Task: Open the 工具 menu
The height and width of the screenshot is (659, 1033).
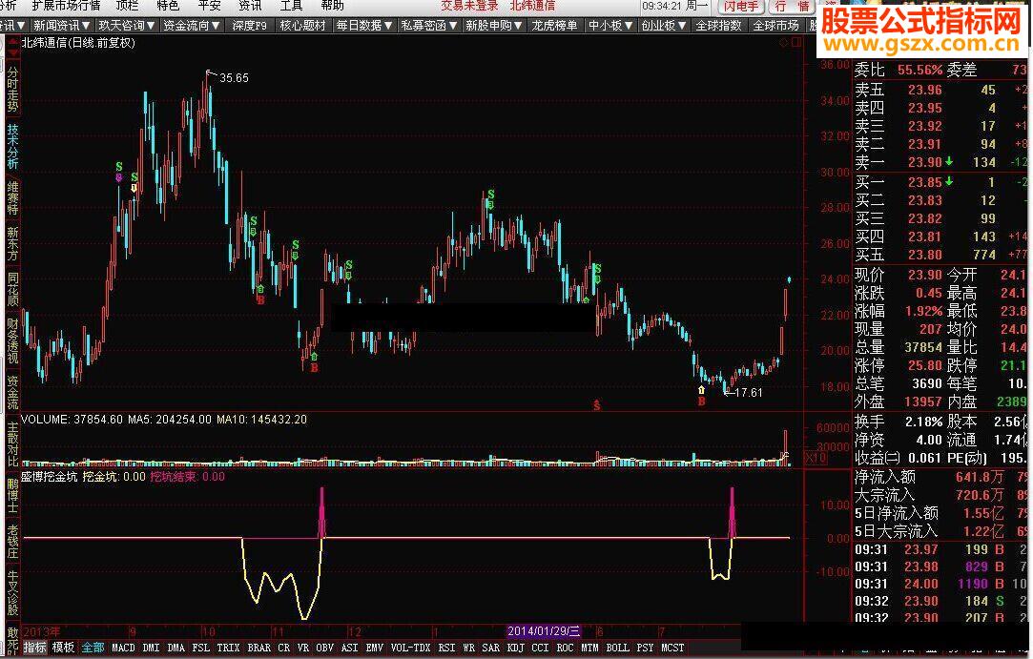Action: pyautogui.click(x=291, y=6)
